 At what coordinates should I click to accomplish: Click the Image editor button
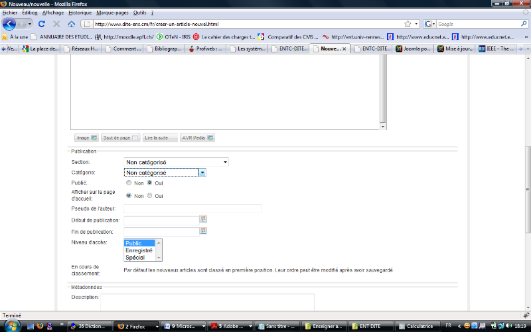[x=87, y=137]
